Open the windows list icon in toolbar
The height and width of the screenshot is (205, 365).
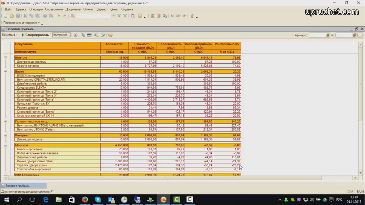tap(133, 16)
